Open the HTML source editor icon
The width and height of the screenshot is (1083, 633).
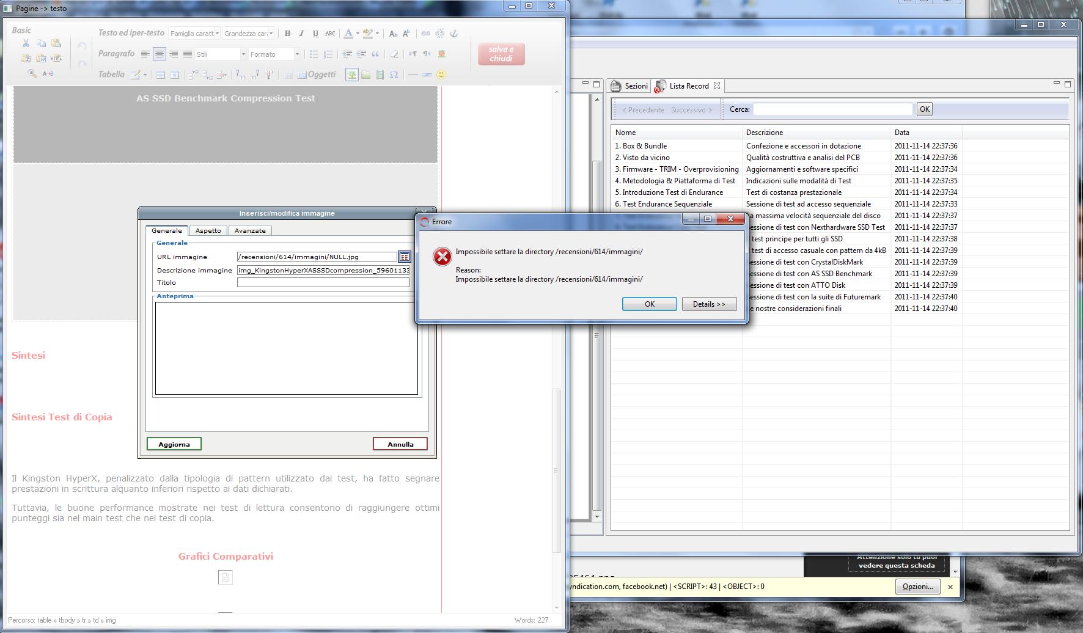[56, 58]
